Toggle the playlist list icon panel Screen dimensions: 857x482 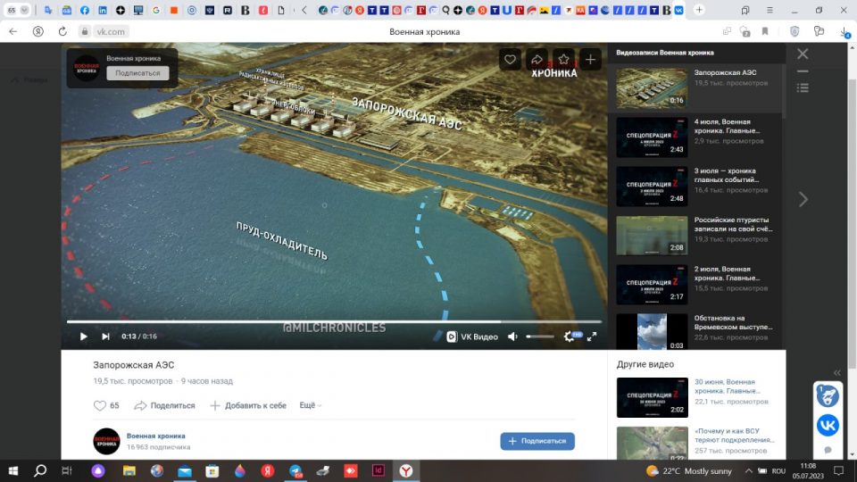coord(803,87)
